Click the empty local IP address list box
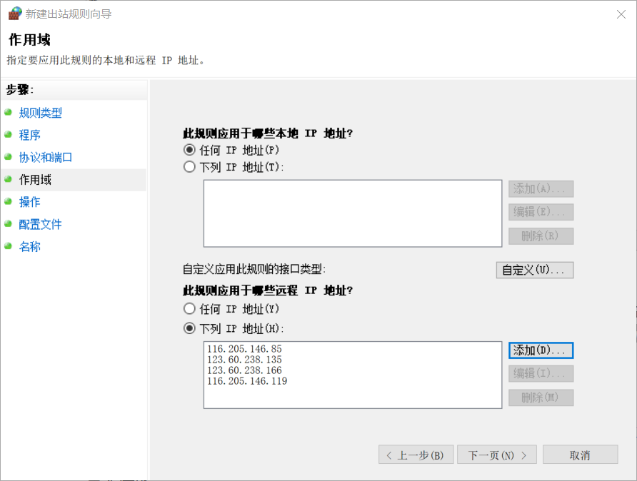 tap(353, 213)
